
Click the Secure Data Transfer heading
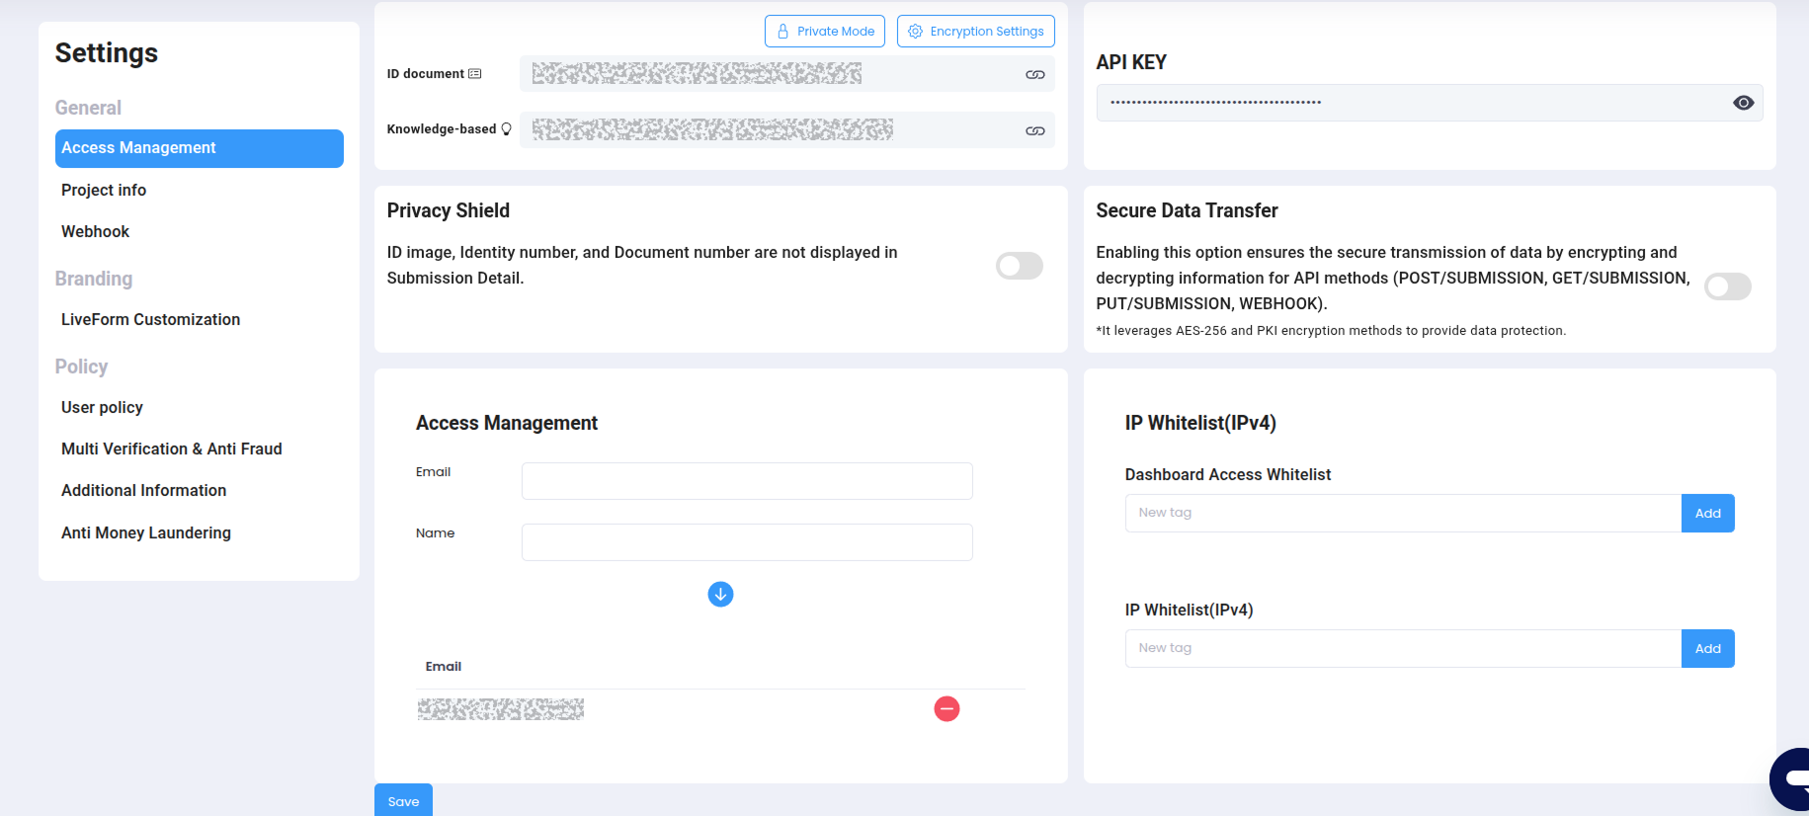click(x=1187, y=210)
